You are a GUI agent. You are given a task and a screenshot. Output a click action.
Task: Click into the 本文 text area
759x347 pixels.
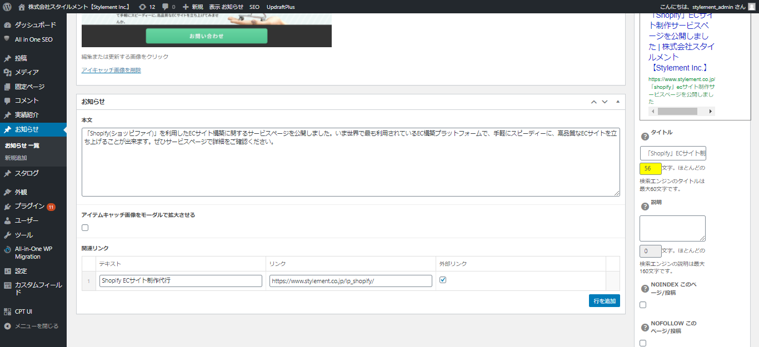351,162
